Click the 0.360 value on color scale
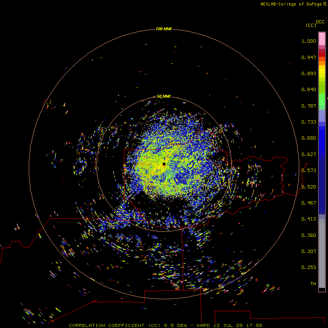Screen dimensions: 328x328 point(309,235)
